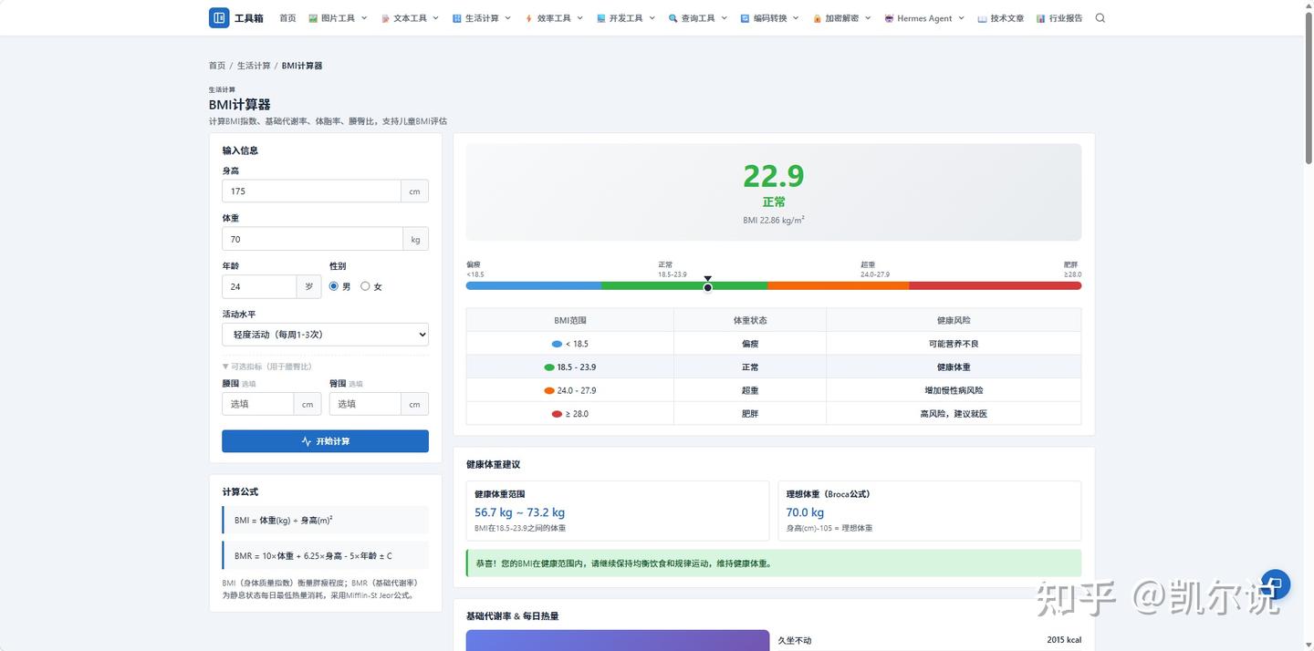
Task: Click the 2015 kcal value
Action: click(1064, 640)
